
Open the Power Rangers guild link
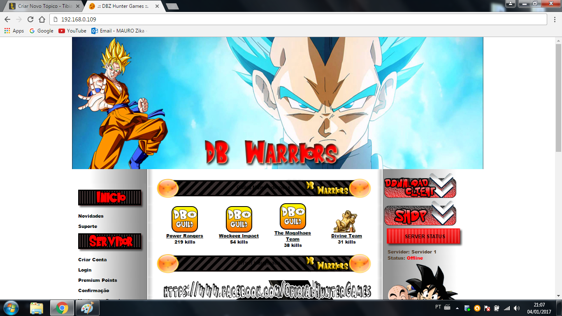click(x=185, y=236)
